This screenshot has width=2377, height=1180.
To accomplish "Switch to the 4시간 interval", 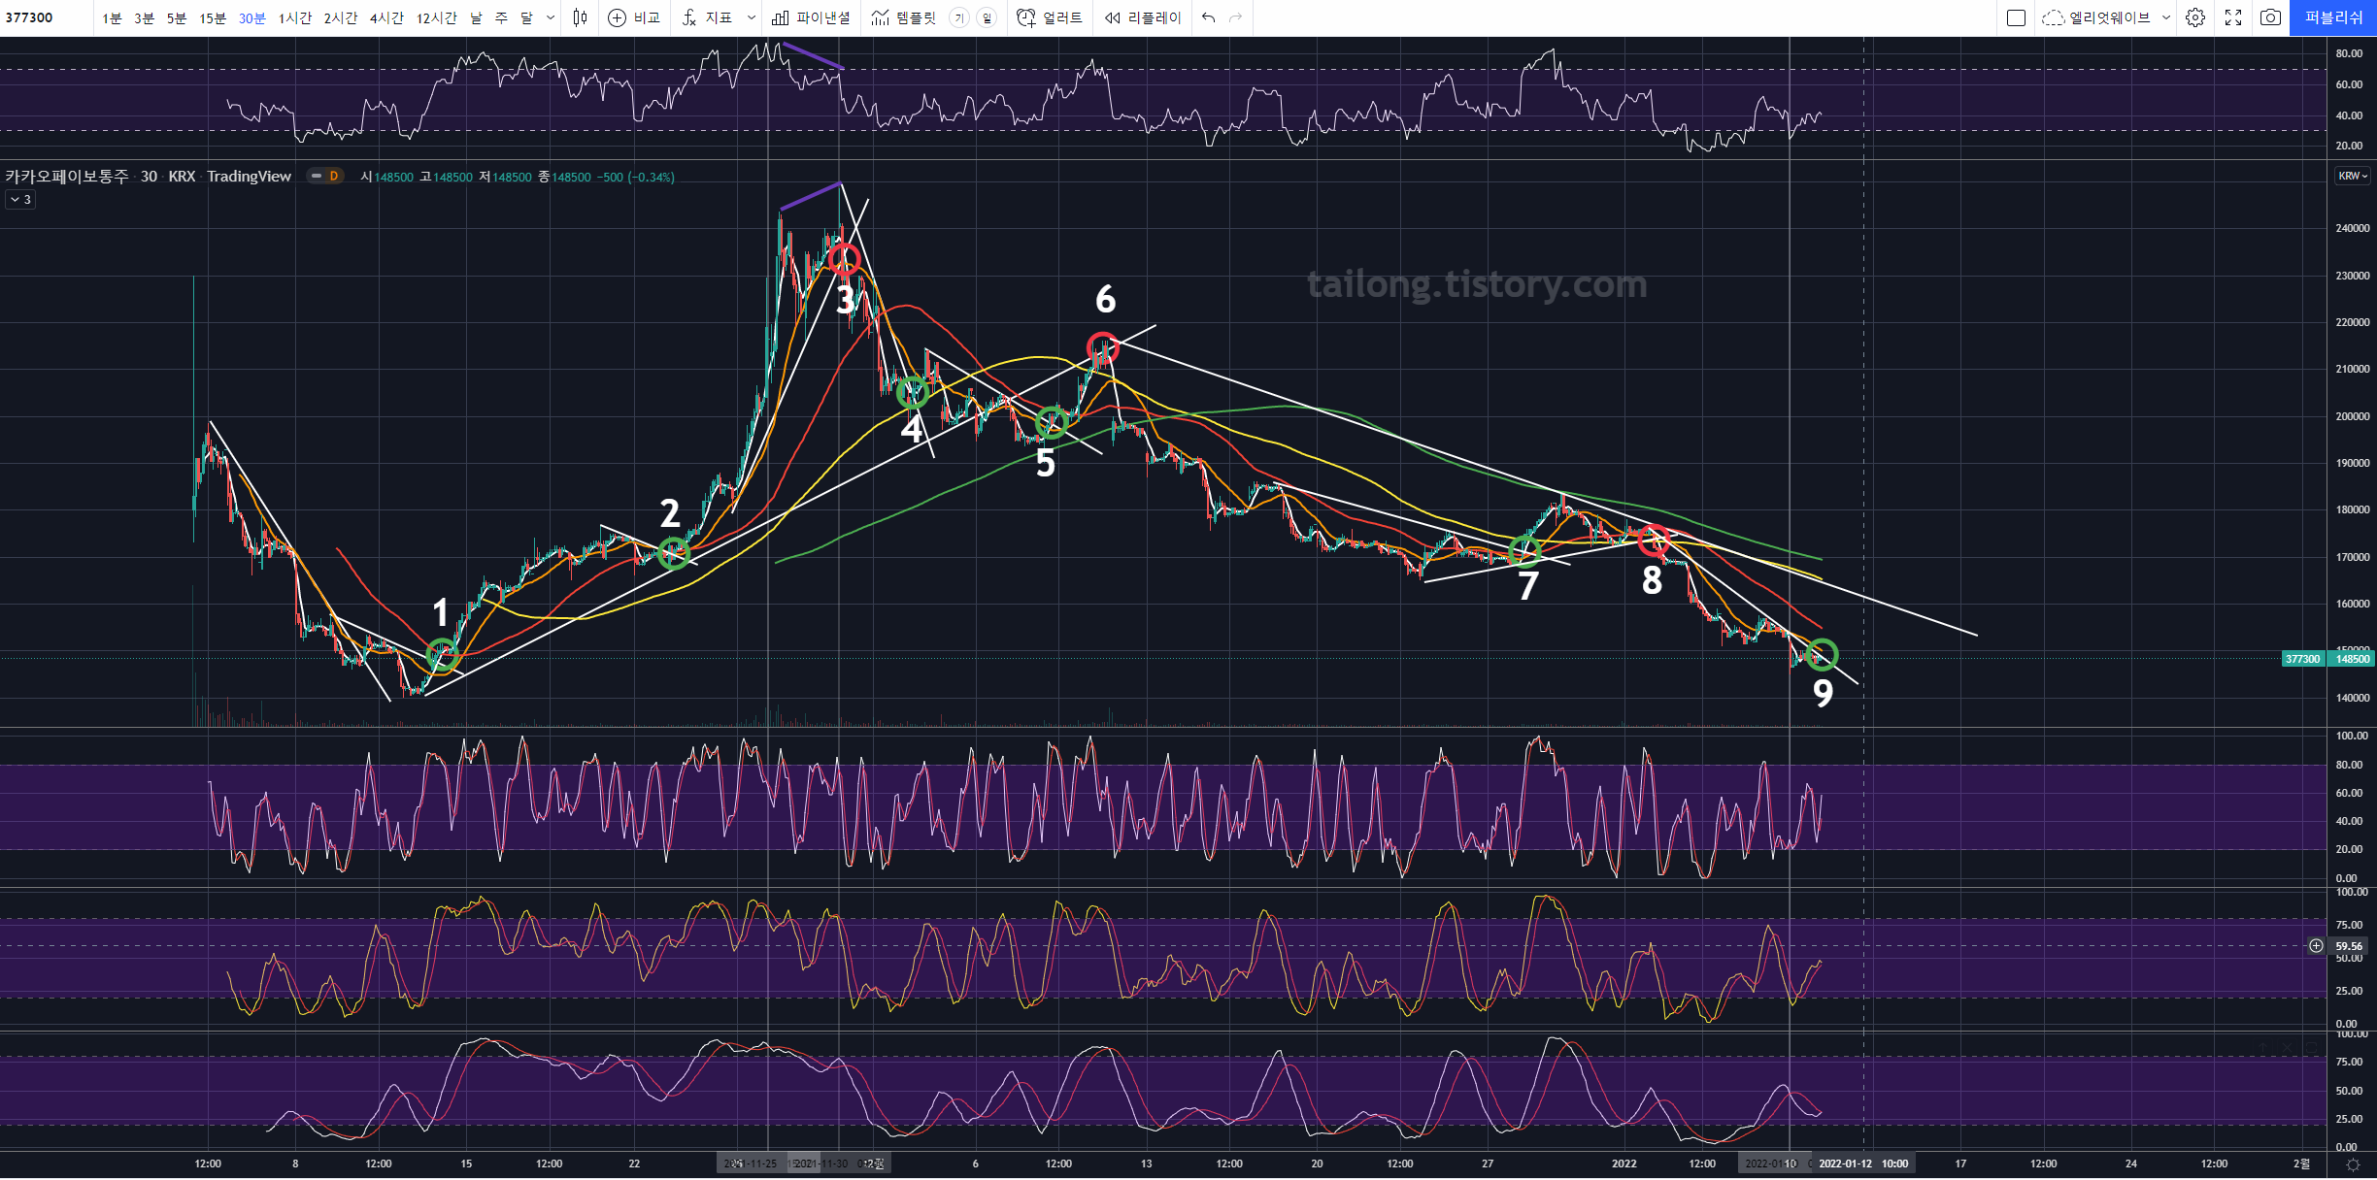I will coord(386,17).
